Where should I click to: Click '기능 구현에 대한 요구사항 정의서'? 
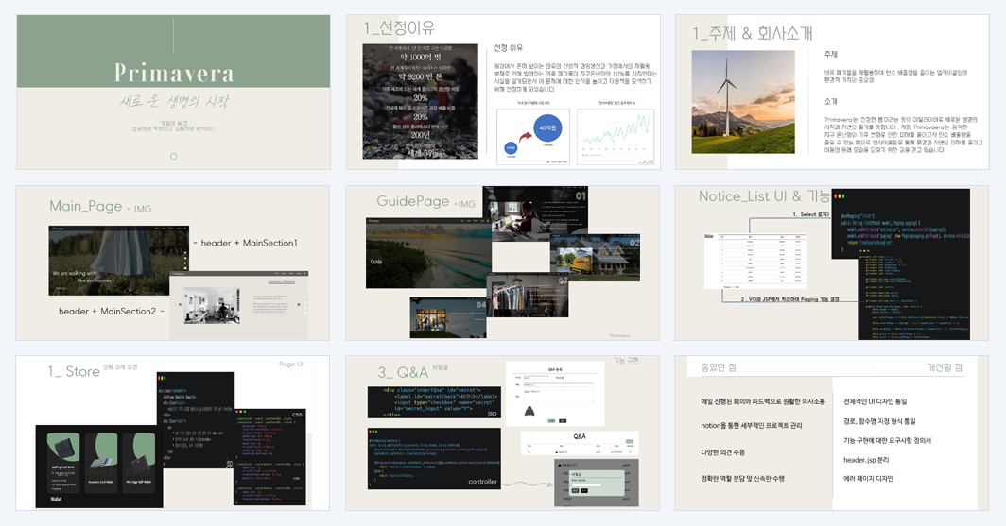click(x=887, y=441)
